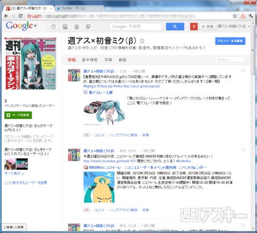Join hangout on the racing club post
This screenshot has height=233, width=257.
coord(123,135)
